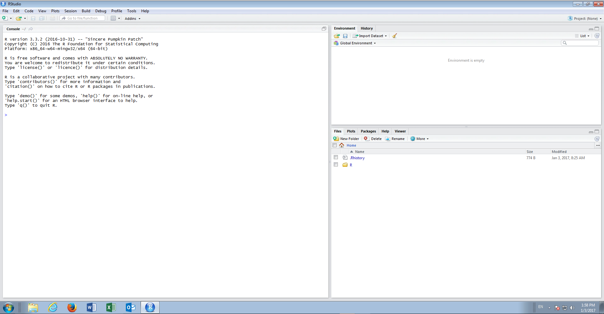
Task: Click the Go to file/function field
Action: click(x=82, y=18)
